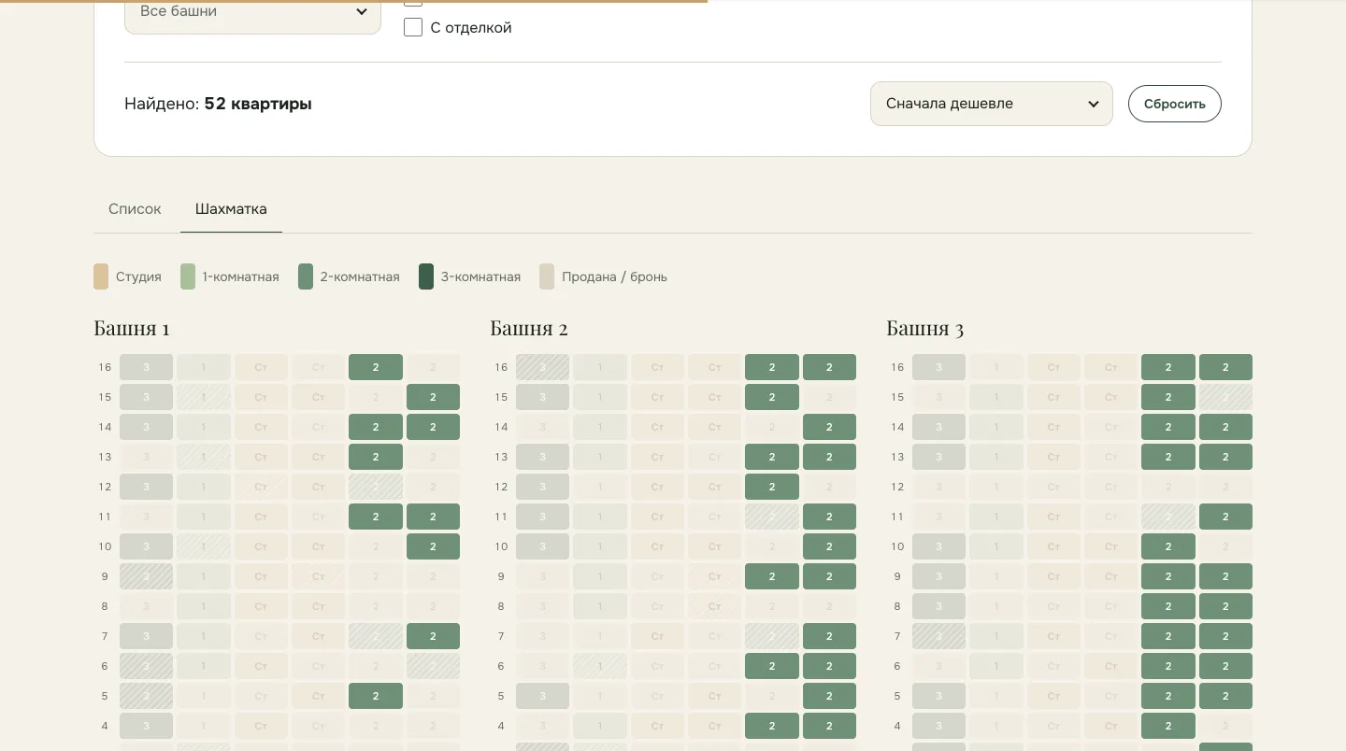This screenshot has width=1346, height=751.
Task: Open the green 2-room flat on floor 16, Башня 1
Action: pos(376,367)
